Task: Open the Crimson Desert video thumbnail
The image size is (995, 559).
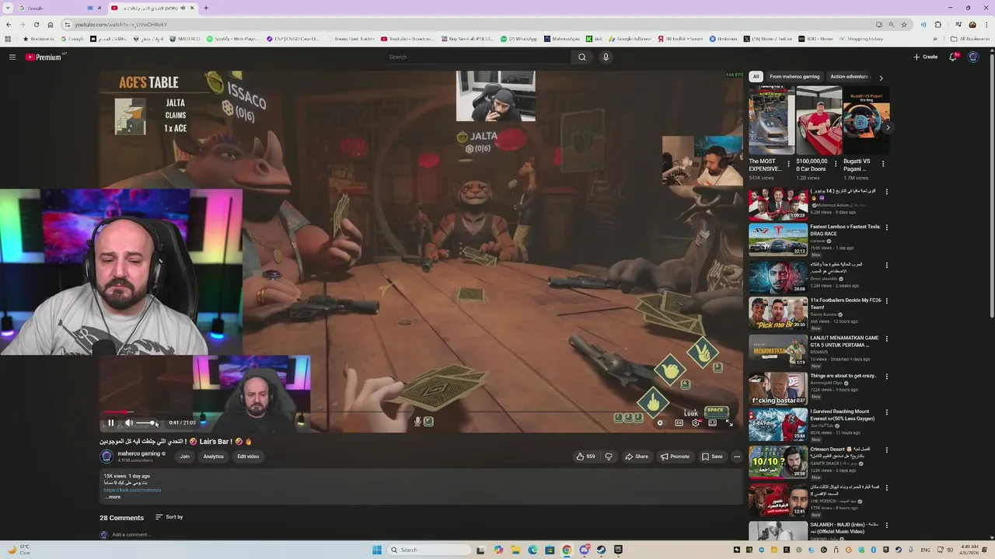Action: [x=778, y=463]
